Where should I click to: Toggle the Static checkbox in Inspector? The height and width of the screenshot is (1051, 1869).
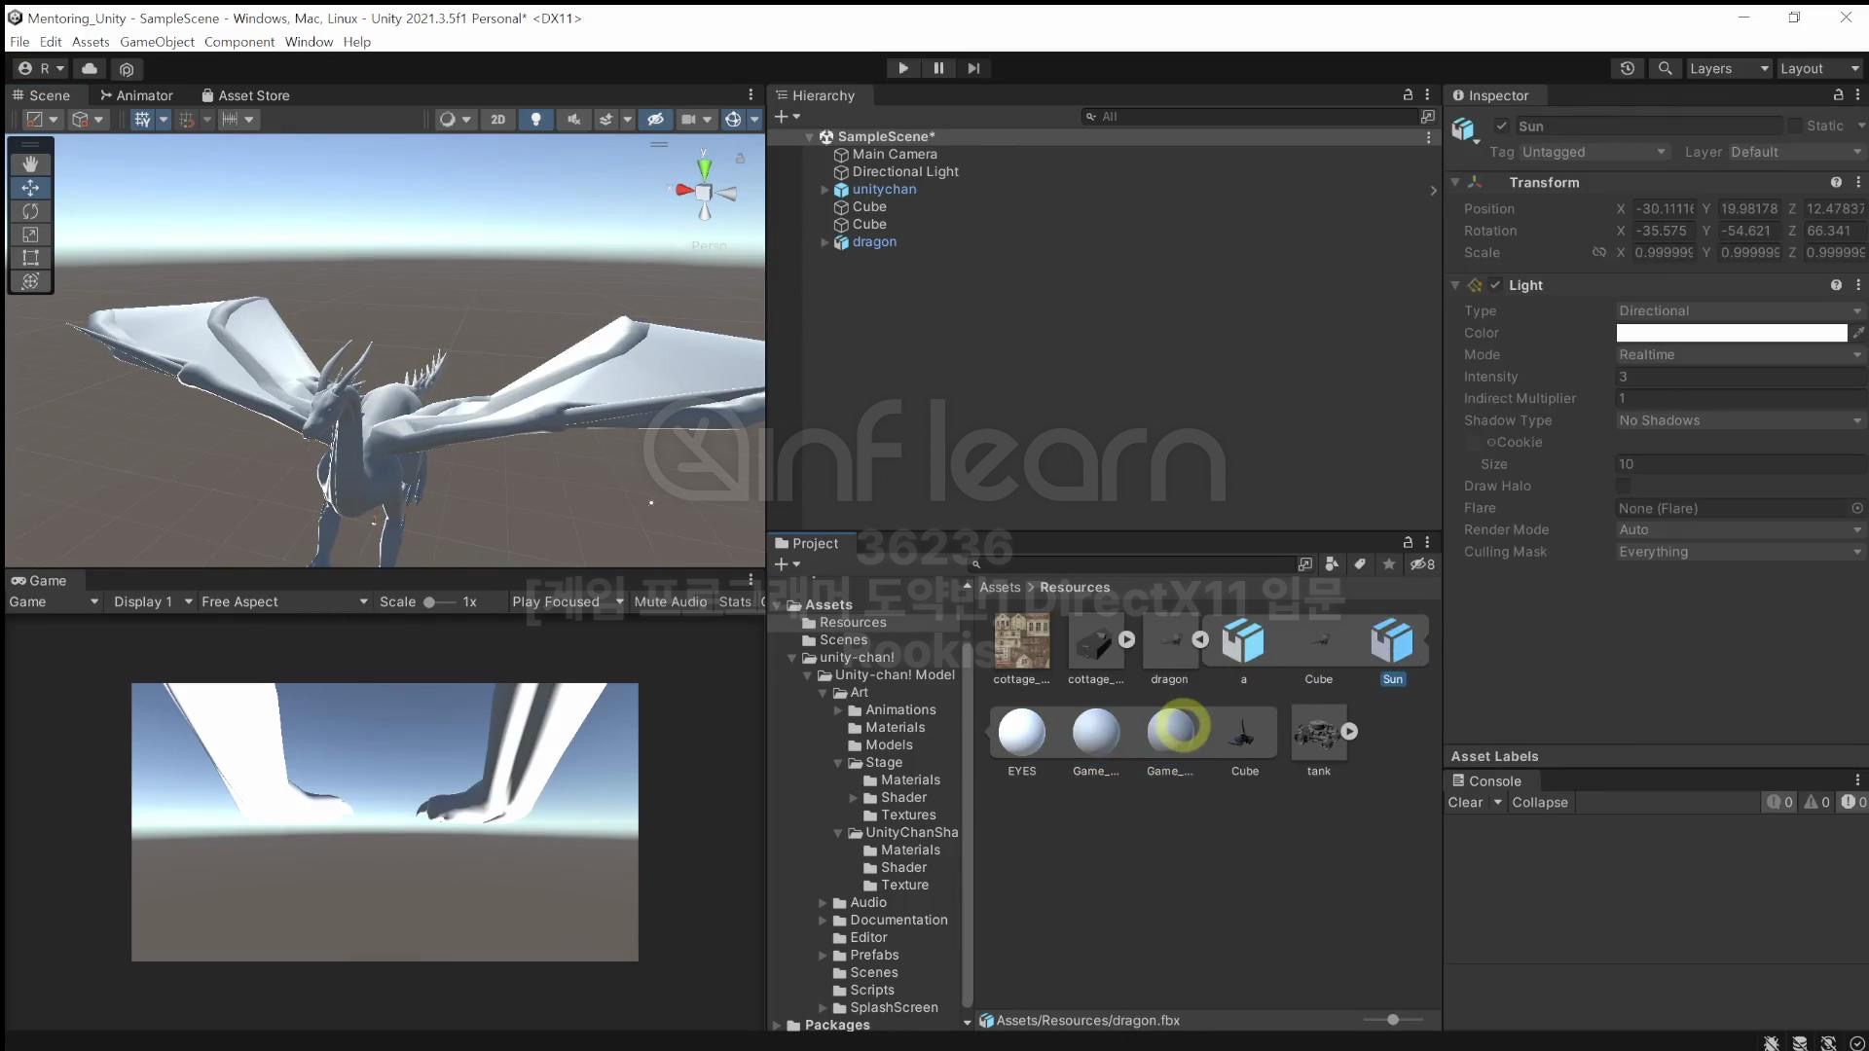1794,126
